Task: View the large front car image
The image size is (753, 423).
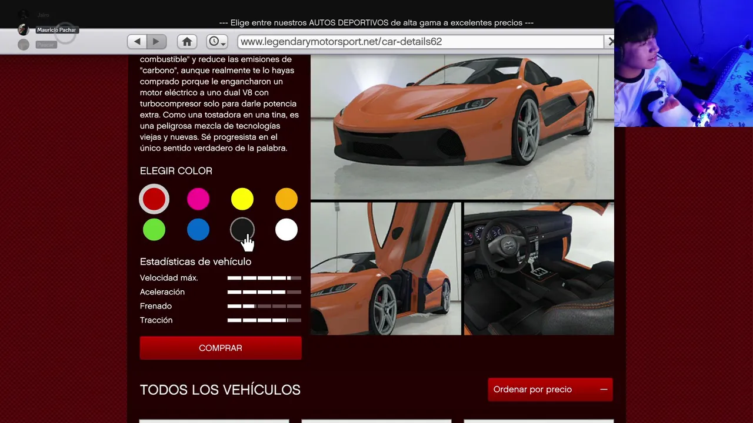Action: click(x=462, y=127)
